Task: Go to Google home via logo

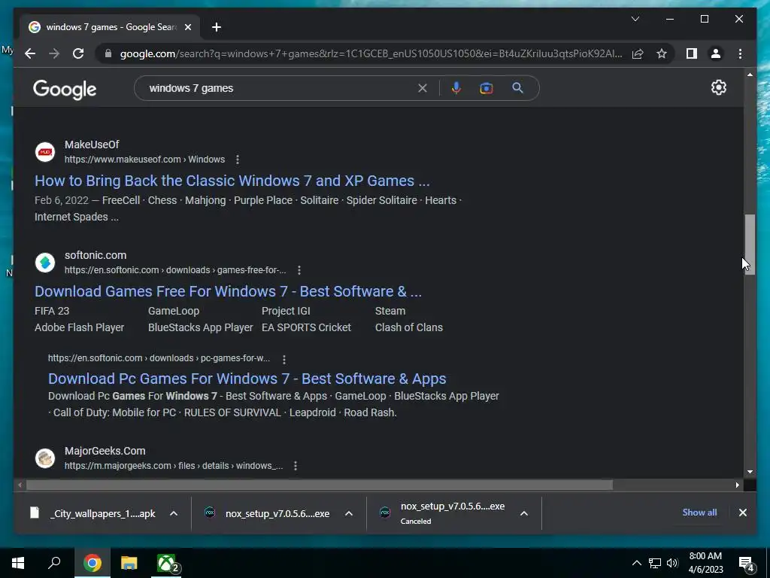Action: coord(65,90)
